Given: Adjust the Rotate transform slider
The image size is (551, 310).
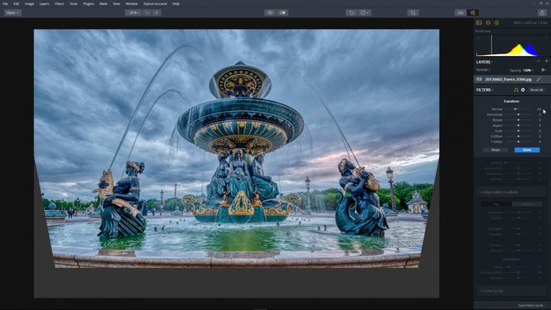Looking at the screenshot, I should pyautogui.click(x=518, y=120).
